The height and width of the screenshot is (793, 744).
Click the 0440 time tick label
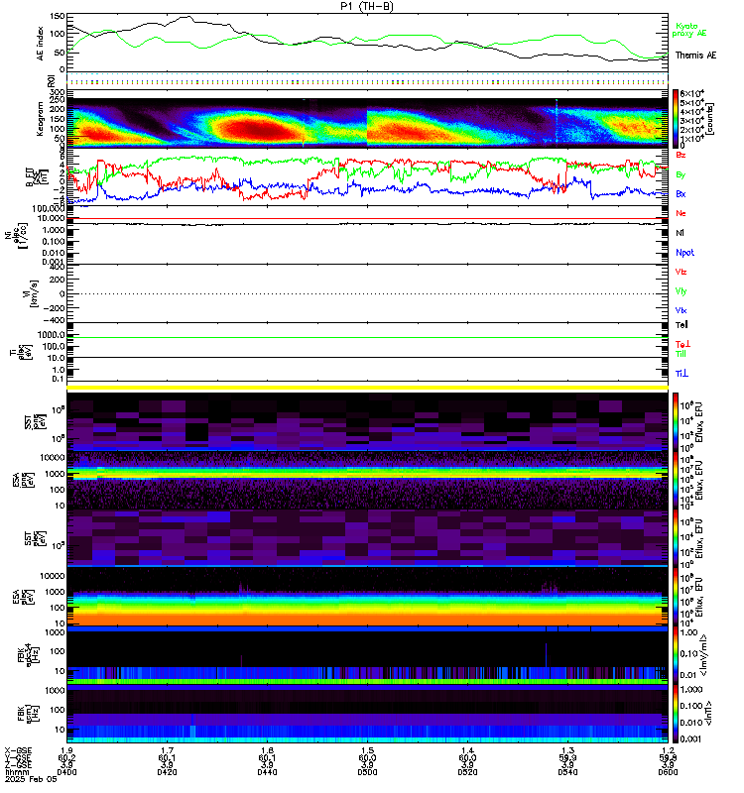[x=267, y=772]
